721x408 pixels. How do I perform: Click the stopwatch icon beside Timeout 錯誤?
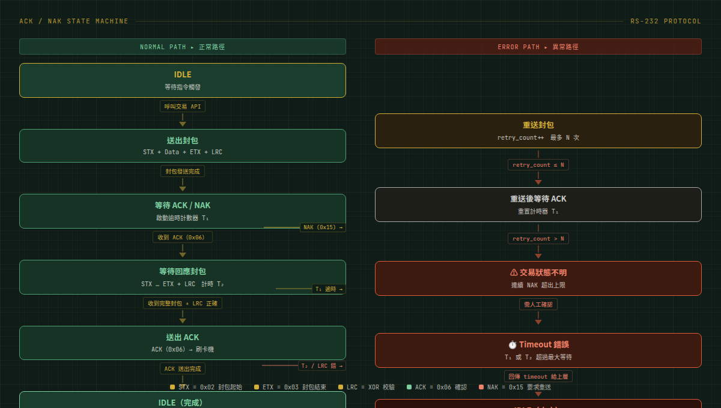click(513, 344)
